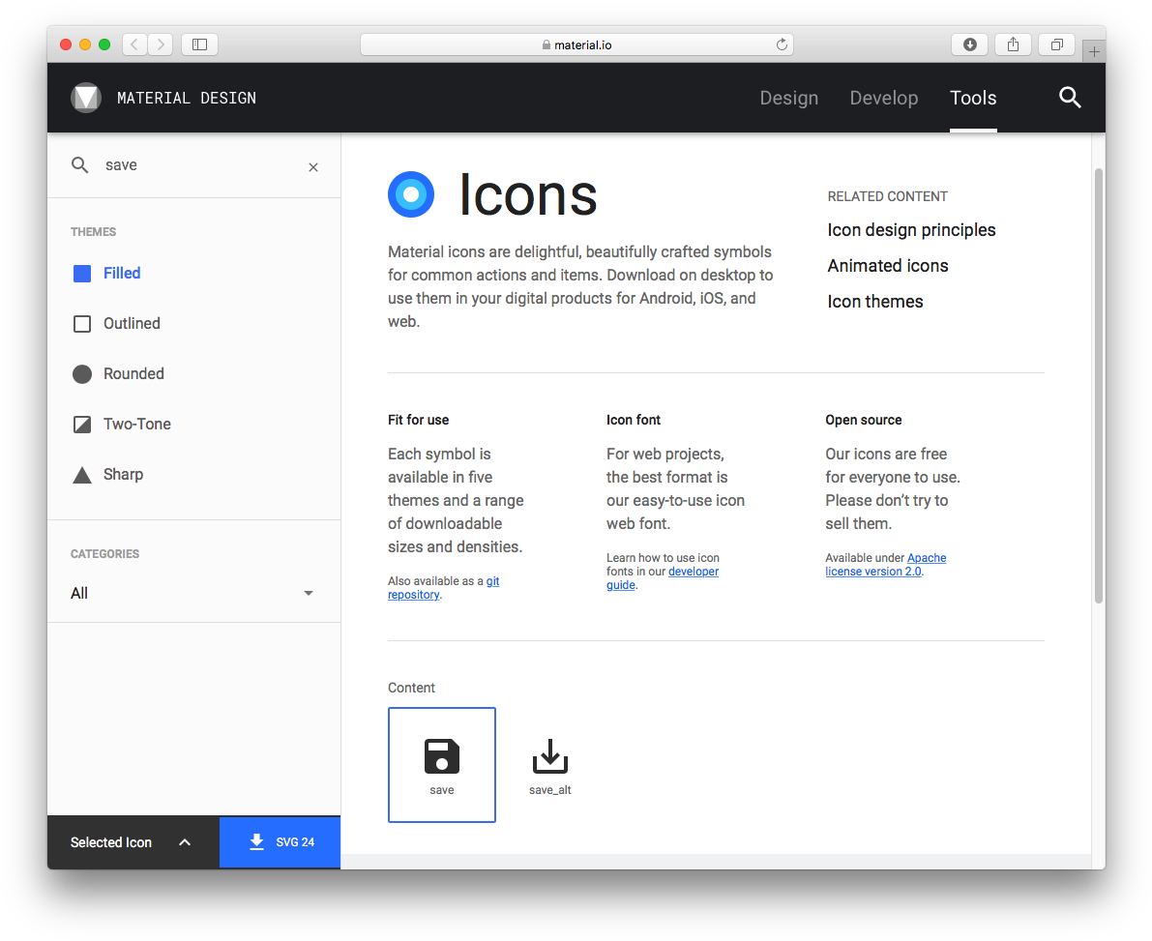
Task: Click the Fit for use heading
Action: pos(418,420)
